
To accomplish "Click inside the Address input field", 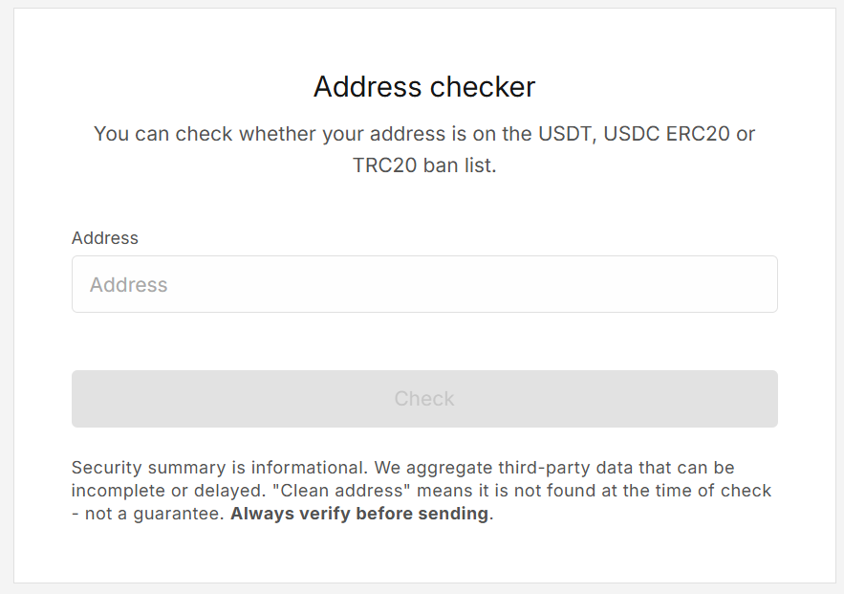I will [x=424, y=284].
